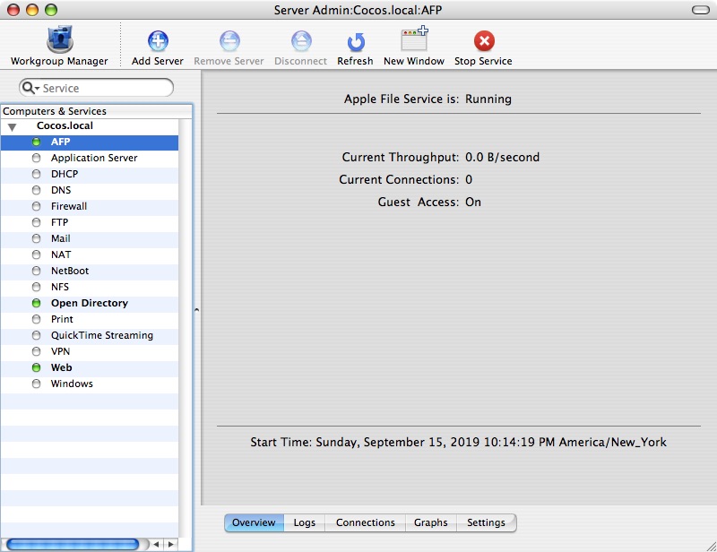Click the Computers & Services column header
This screenshot has height=552, width=717.
pyautogui.click(x=97, y=111)
